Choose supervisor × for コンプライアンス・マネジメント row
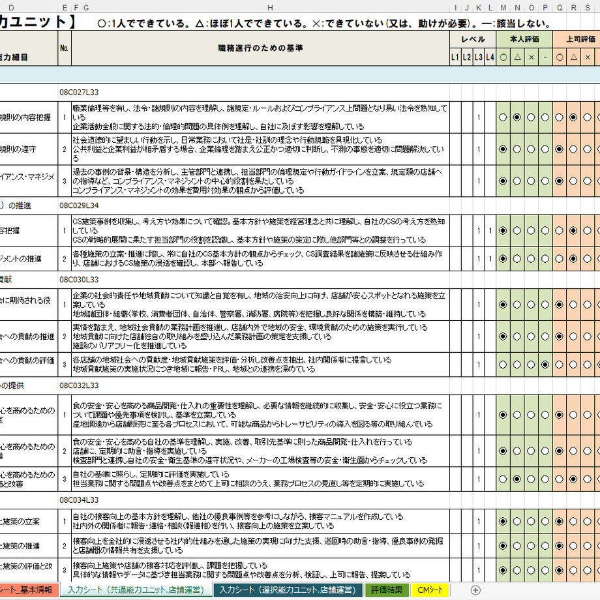This screenshot has height=600, width=600. pyautogui.click(x=588, y=181)
